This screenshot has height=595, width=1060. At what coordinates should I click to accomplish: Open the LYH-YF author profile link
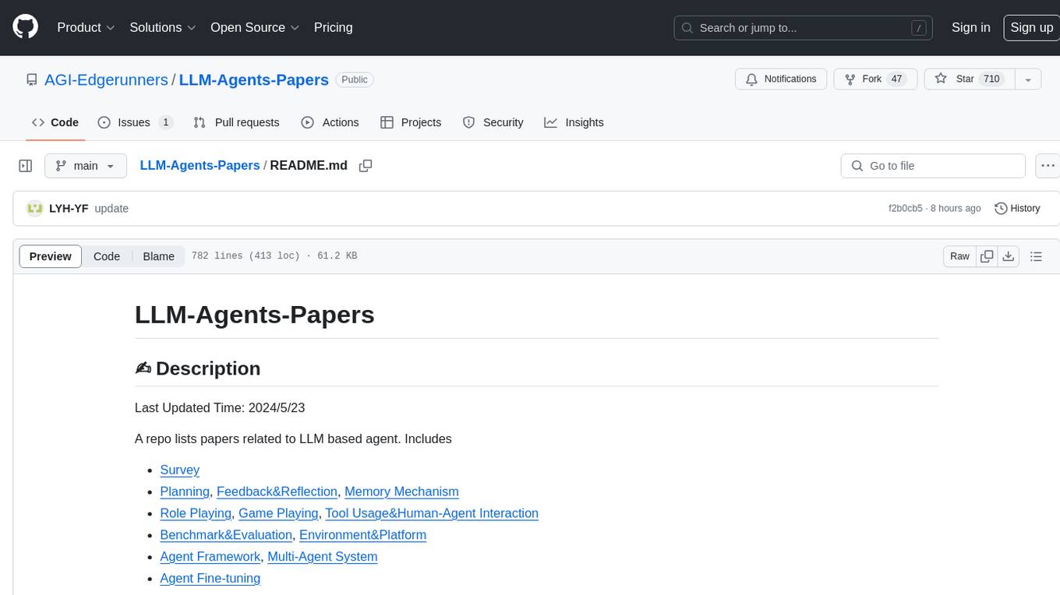click(x=69, y=209)
